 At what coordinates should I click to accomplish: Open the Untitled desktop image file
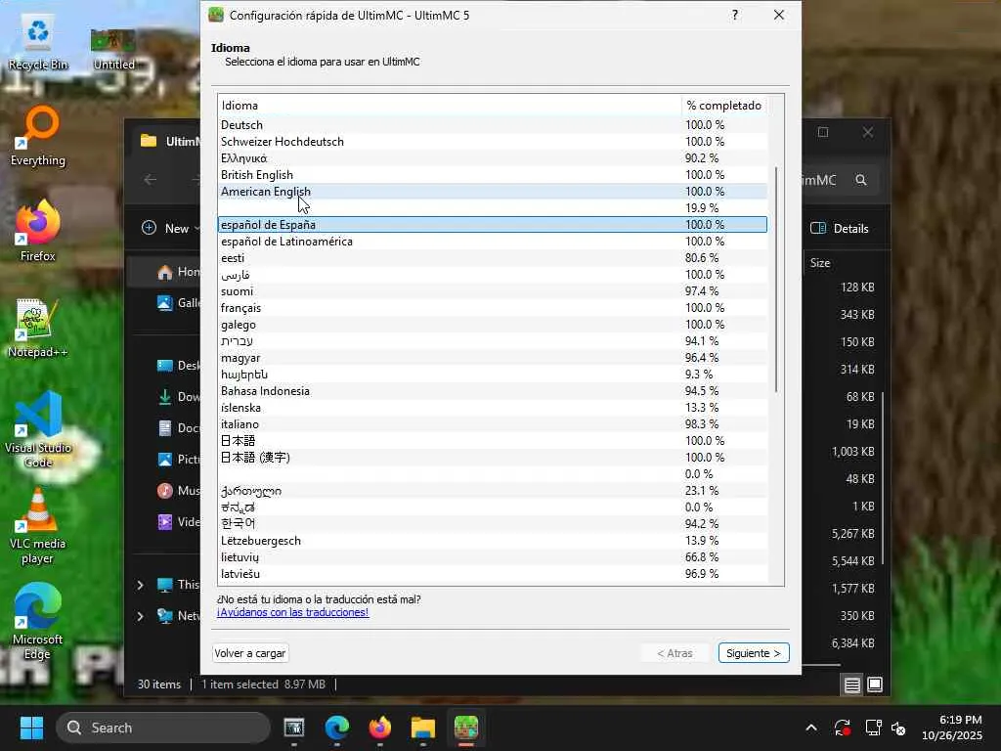point(113,49)
